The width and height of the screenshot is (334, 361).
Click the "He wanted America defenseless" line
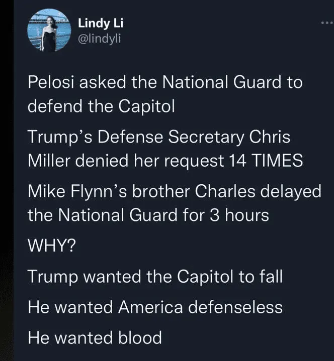(154, 307)
